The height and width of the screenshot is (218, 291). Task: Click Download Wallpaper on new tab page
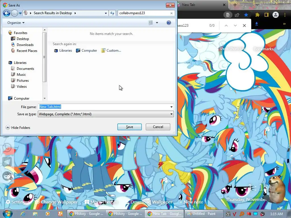pyautogui.click(x=149, y=202)
